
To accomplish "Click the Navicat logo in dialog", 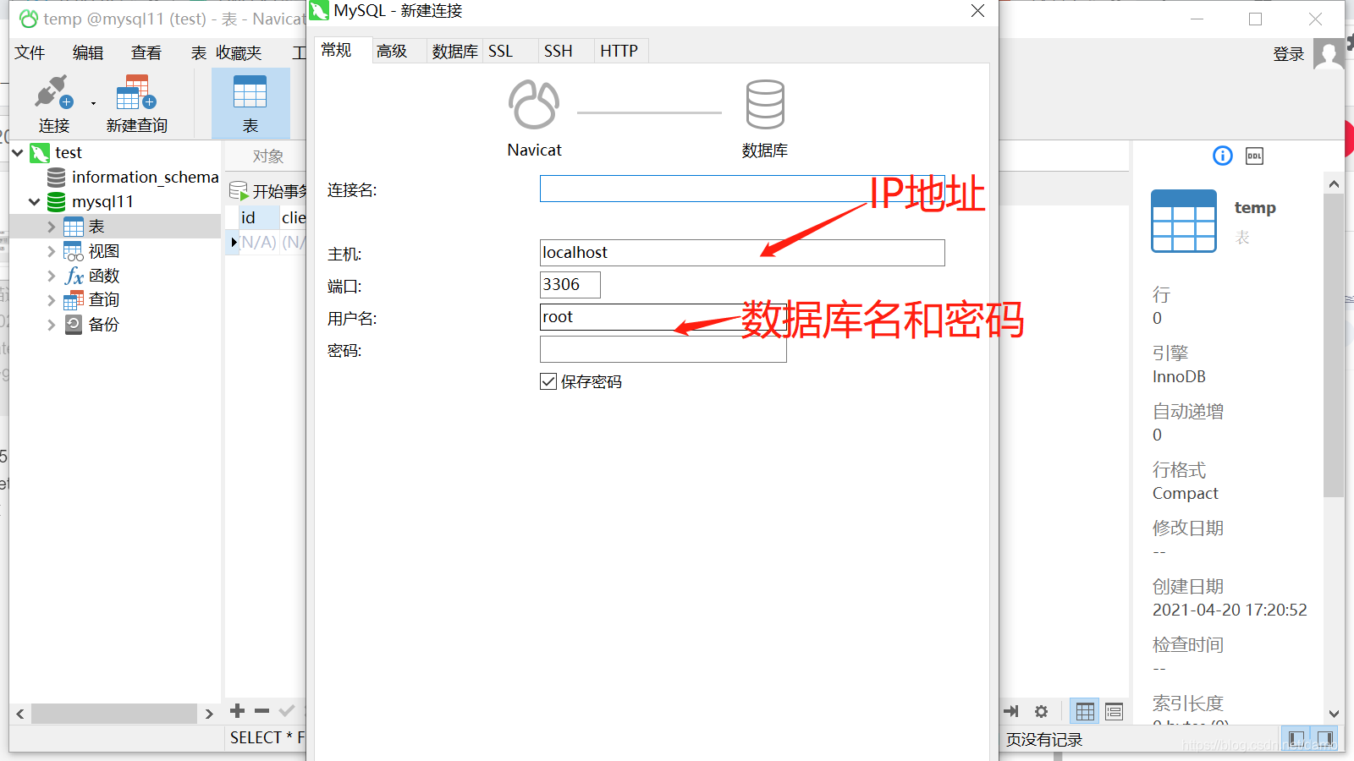I will point(534,105).
